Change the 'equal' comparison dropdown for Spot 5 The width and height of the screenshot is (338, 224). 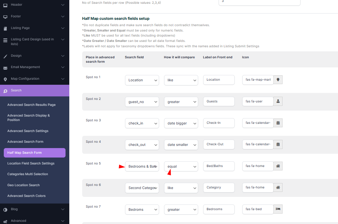[181, 166]
